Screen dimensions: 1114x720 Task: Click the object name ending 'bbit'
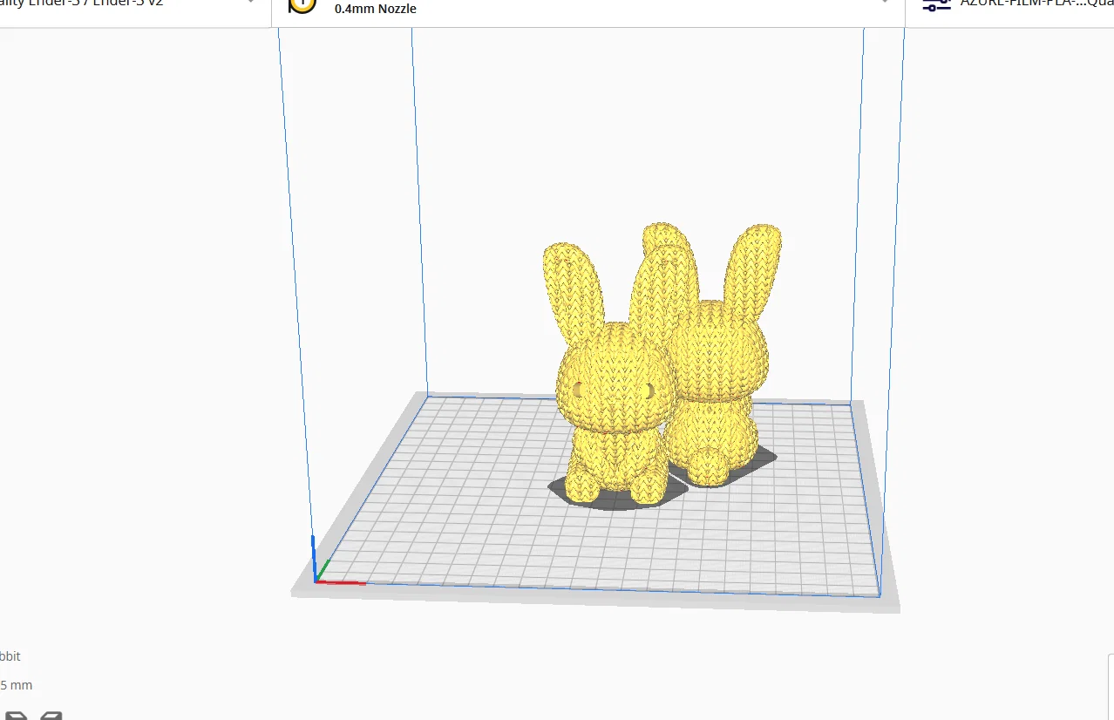click(x=10, y=656)
